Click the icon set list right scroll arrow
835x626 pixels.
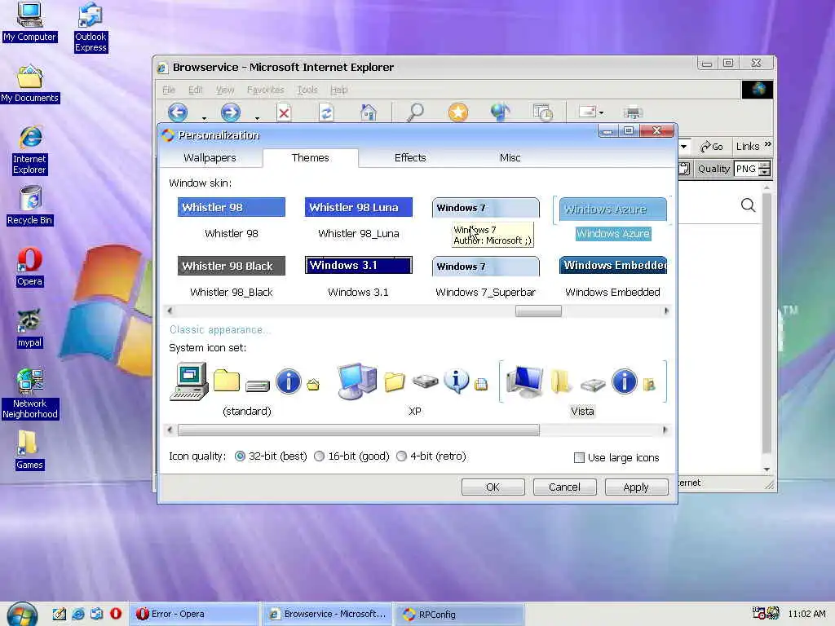pyautogui.click(x=665, y=430)
